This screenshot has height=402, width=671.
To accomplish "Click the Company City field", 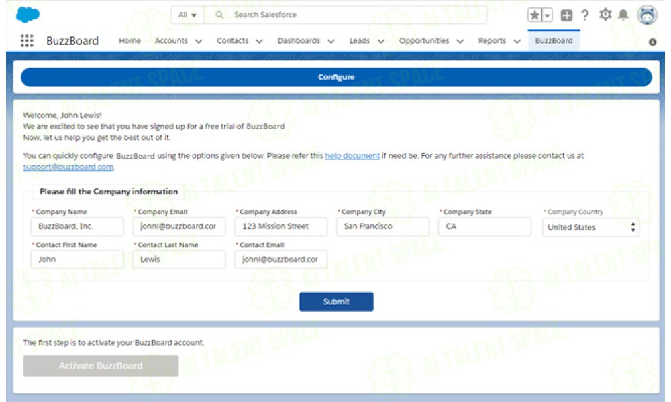I will (x=382, y=226).
